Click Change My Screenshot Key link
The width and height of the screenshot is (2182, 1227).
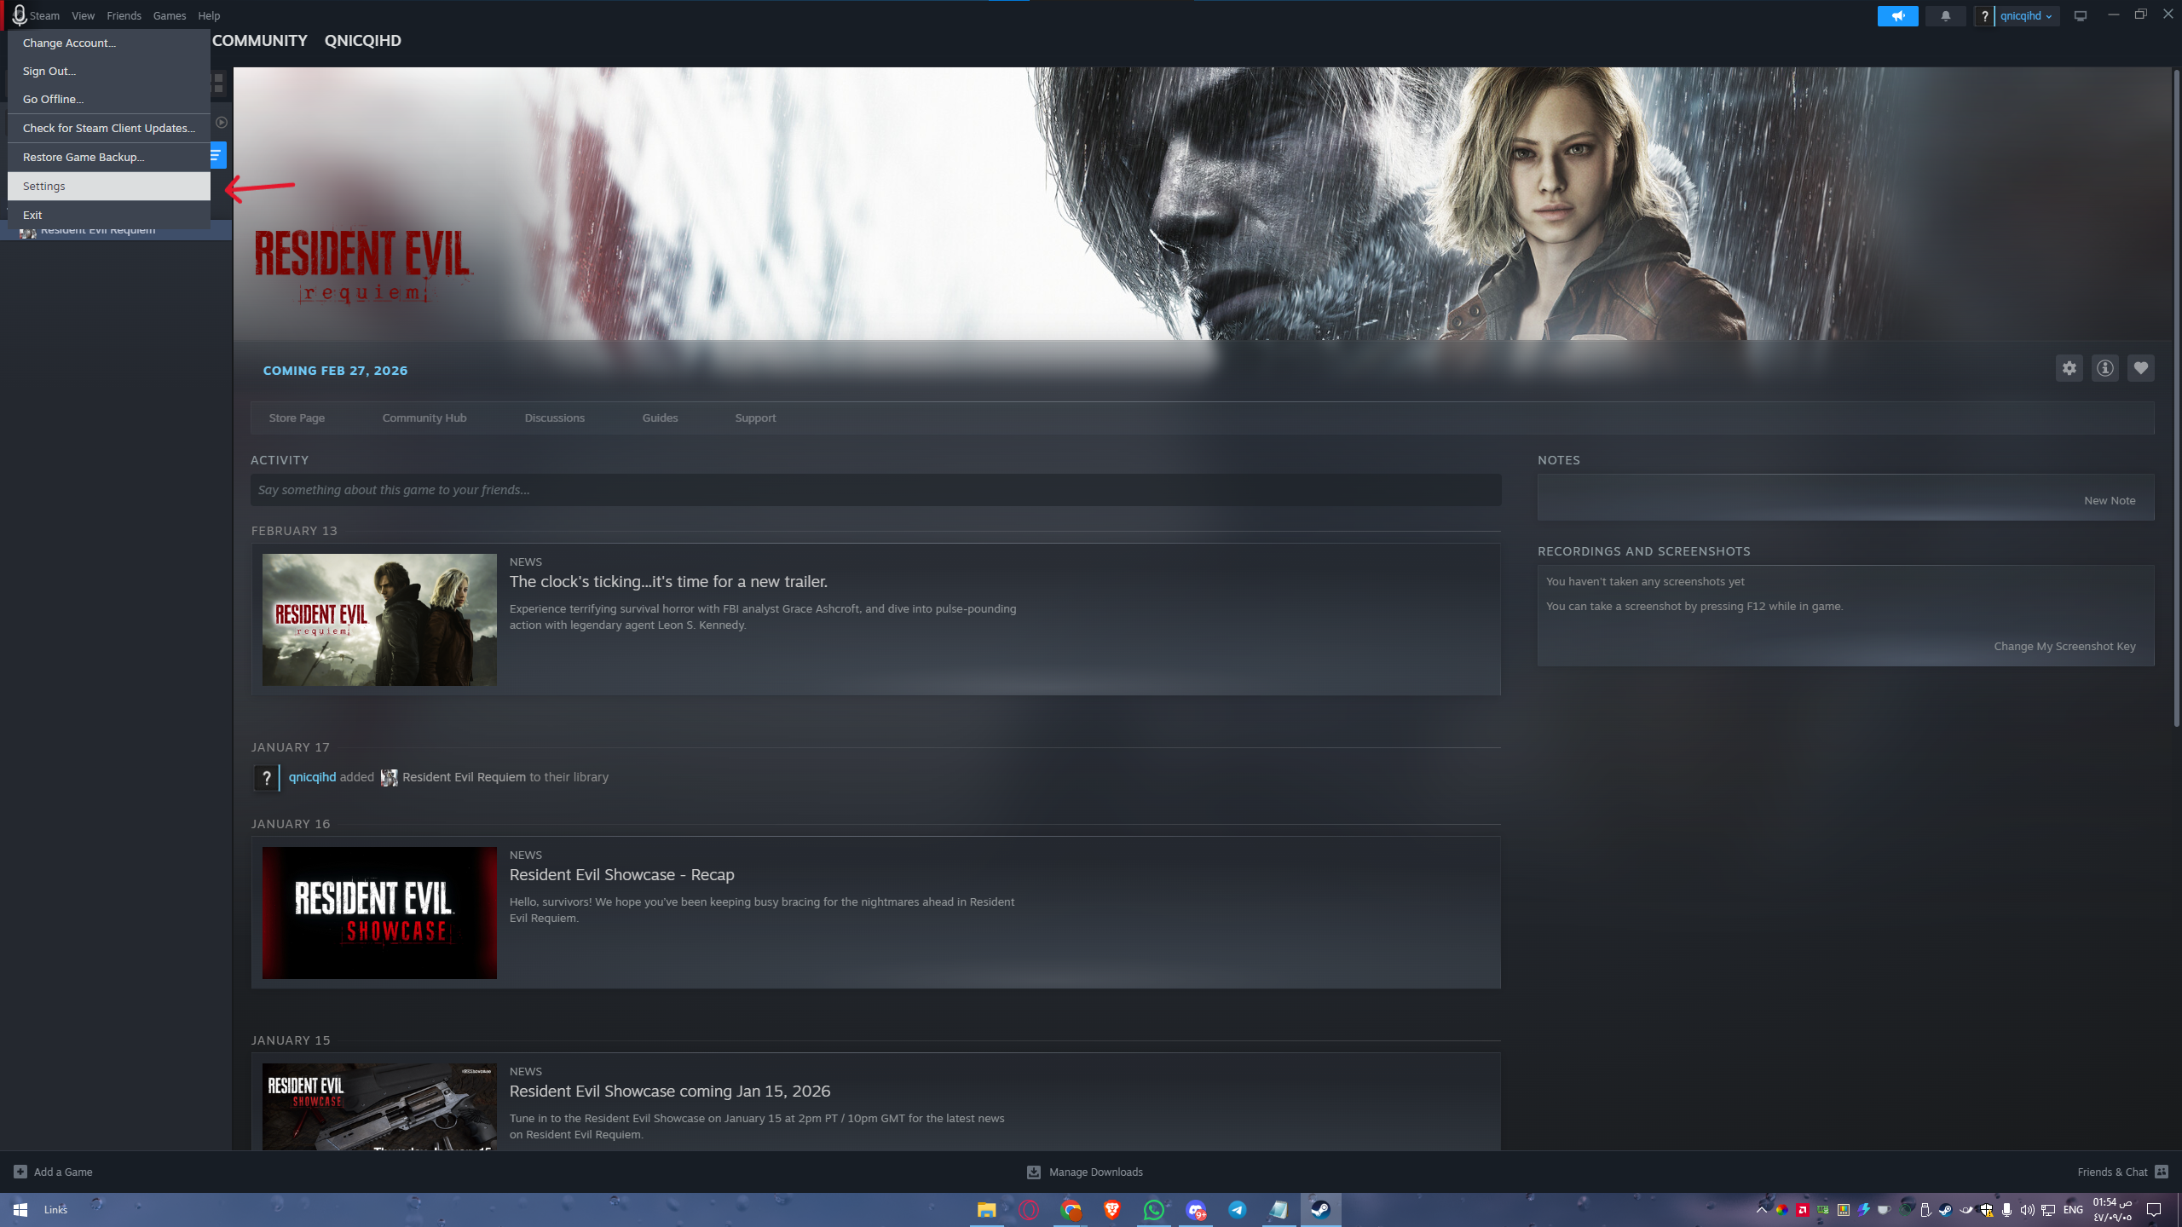(x=2064, y=646)
